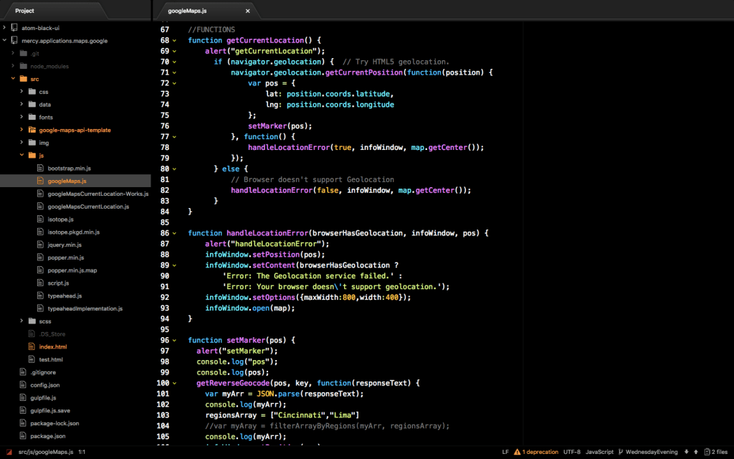Click the deprecation warning triangle icon
Image resolution: width=734 pixels, height=459 pixels.
pyautogui.click(x=517, y=452)
